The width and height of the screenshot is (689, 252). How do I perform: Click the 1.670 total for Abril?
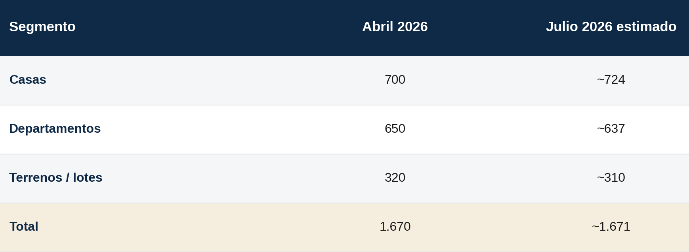[395, 226]
